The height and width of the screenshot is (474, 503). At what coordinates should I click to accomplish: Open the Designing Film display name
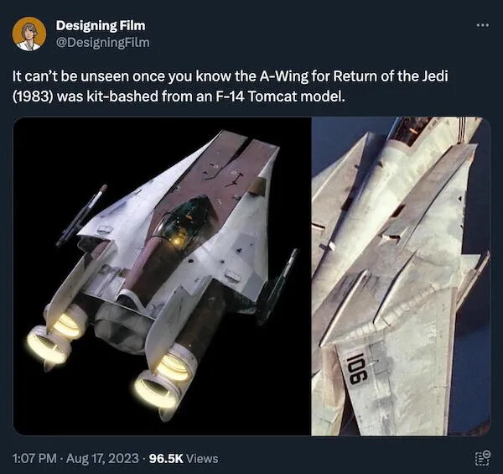(101, 26)
